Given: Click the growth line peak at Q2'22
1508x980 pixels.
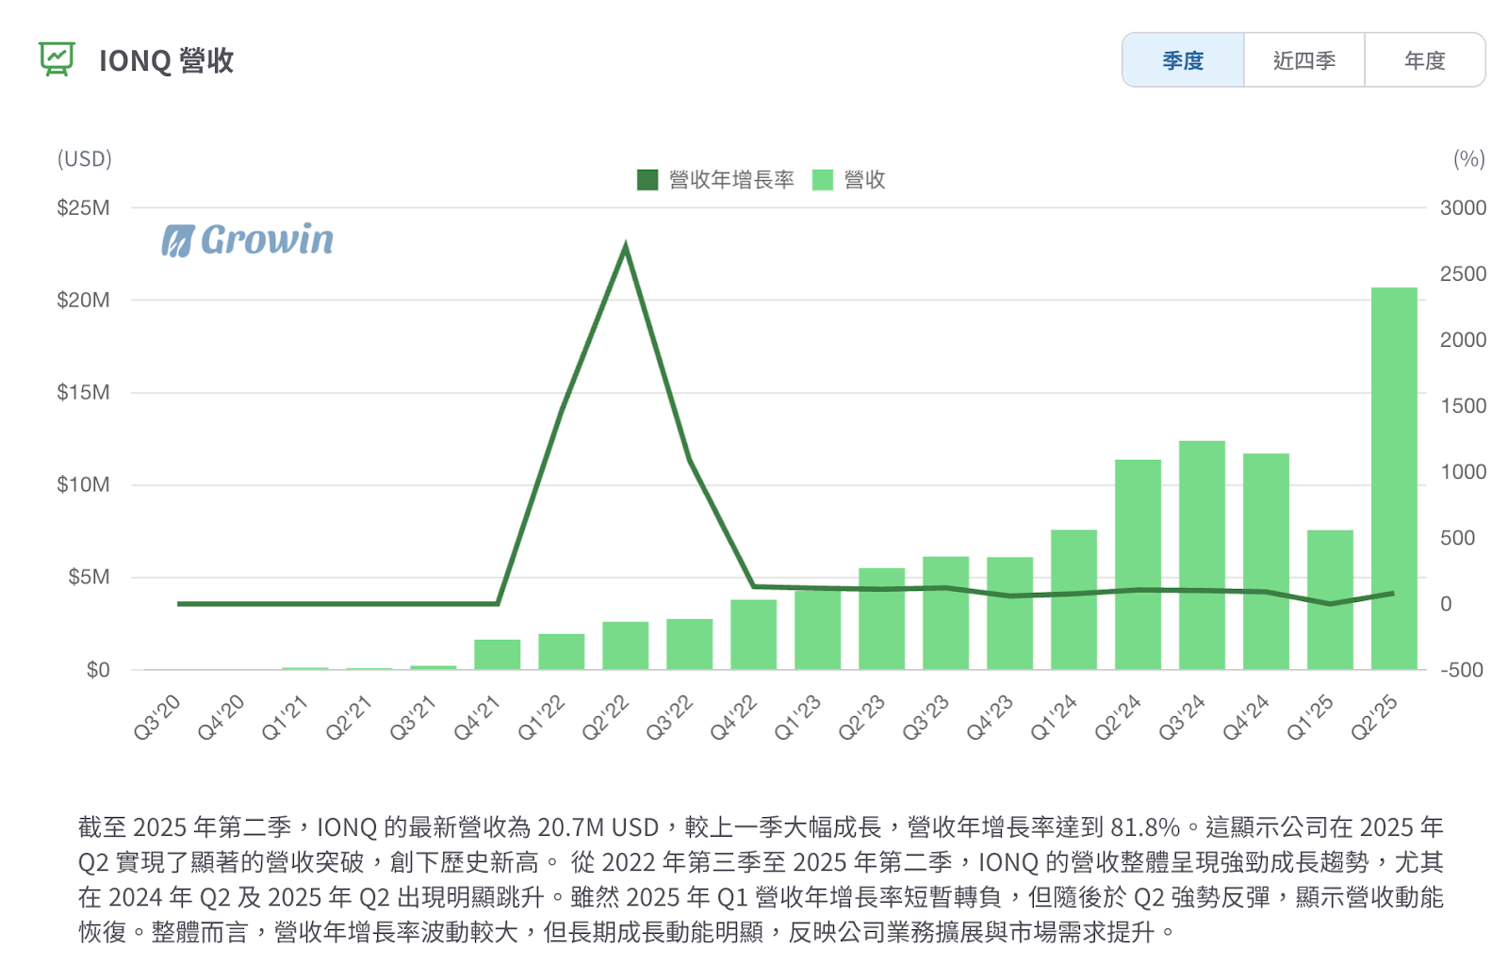Looking at the screenshot, I should [x=626, y=246].
